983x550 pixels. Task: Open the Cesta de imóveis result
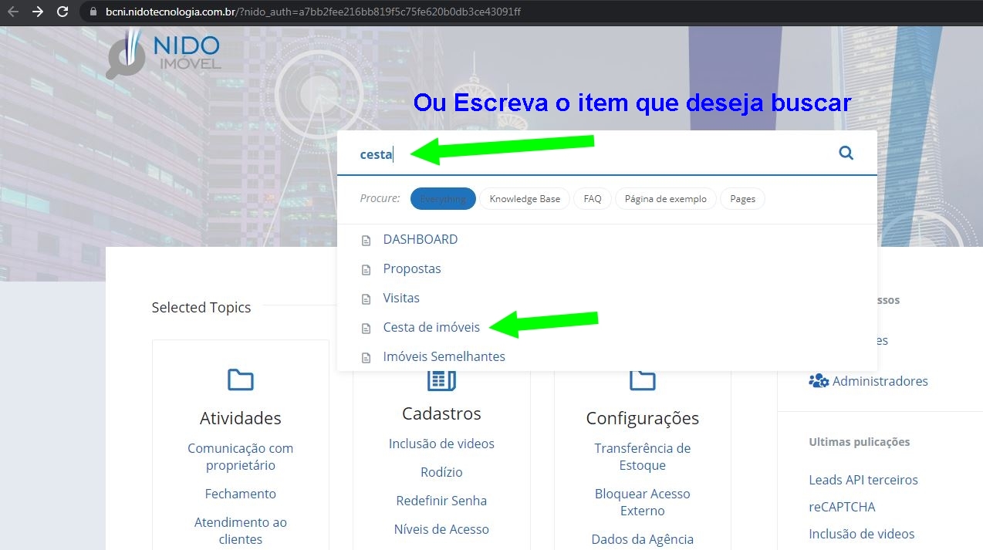click(x=431, y=327)
